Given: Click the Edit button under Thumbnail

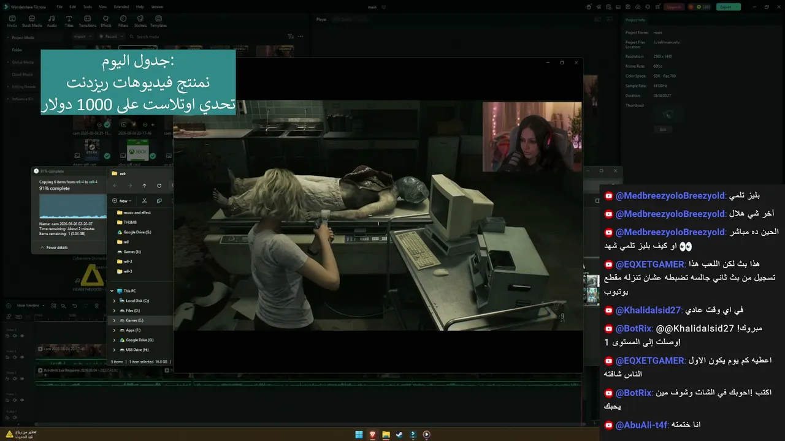Looking at the screenshot, I should [662, 130].
